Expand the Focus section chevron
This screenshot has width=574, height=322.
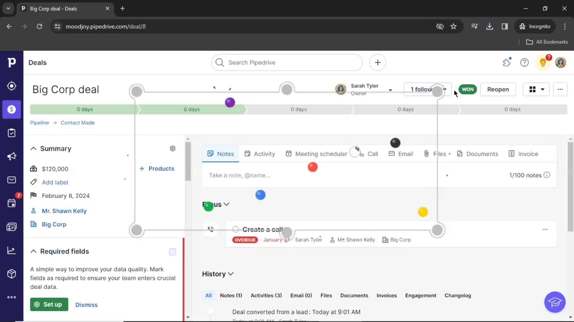point(227,204)
